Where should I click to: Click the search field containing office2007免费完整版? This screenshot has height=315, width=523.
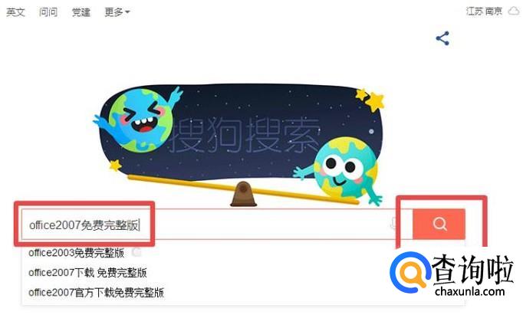217,224
